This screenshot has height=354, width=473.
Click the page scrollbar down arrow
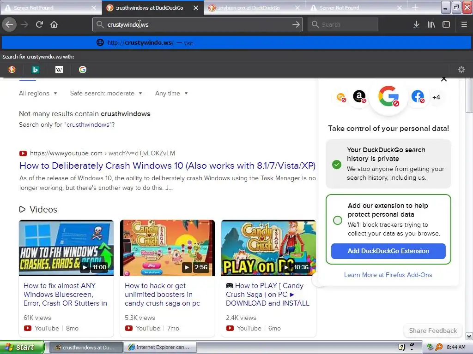[469, 336]
